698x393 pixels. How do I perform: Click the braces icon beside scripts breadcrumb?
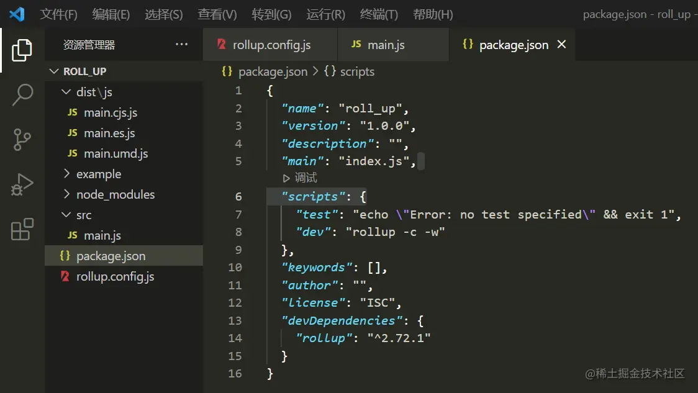330,71
